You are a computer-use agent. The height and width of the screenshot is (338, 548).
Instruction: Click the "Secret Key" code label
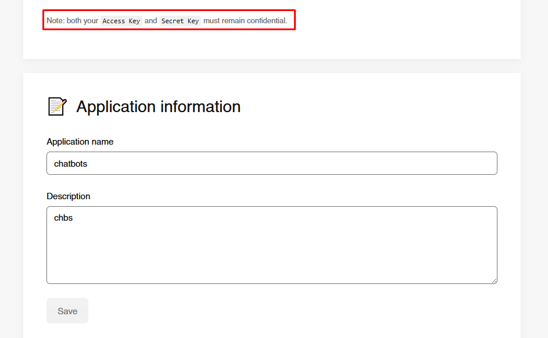180,21
